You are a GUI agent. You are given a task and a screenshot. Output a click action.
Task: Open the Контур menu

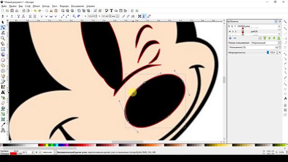coord(46,6)
